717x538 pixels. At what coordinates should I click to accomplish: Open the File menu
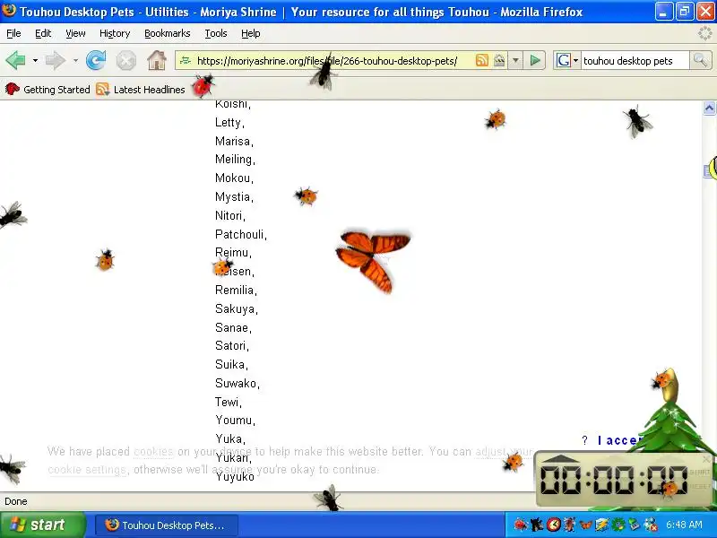tap(13, 33)
